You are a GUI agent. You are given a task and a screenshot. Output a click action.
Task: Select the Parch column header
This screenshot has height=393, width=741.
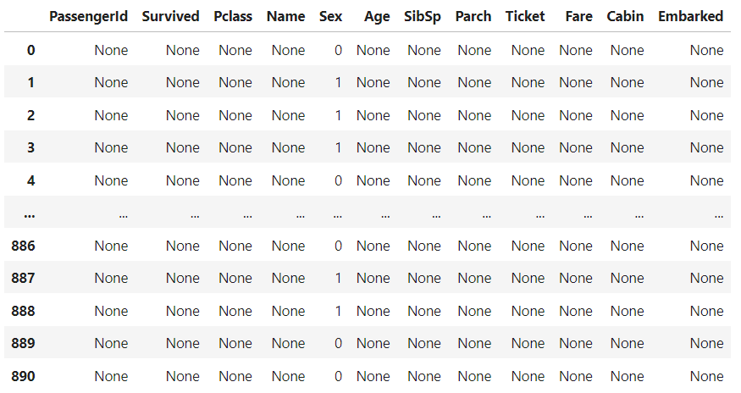(473, 16)
